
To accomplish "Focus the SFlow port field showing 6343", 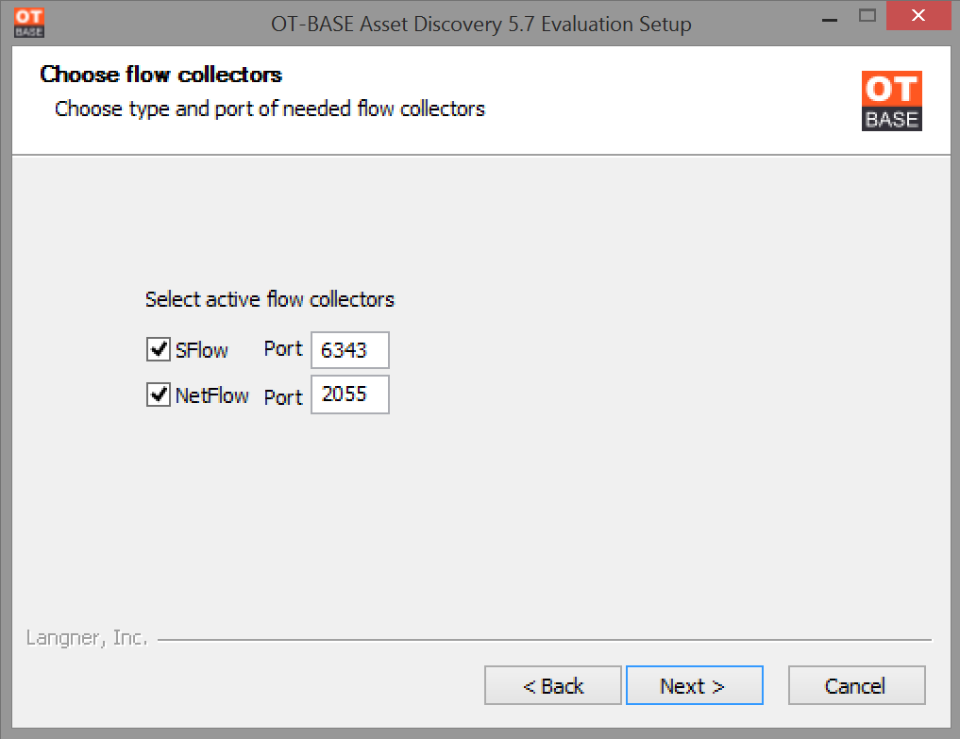I will point(349,350).
